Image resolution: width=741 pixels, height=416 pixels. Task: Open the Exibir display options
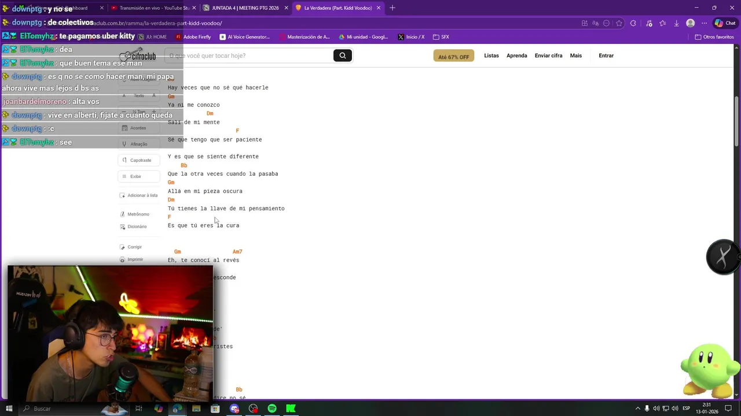(x=138, y=176)
